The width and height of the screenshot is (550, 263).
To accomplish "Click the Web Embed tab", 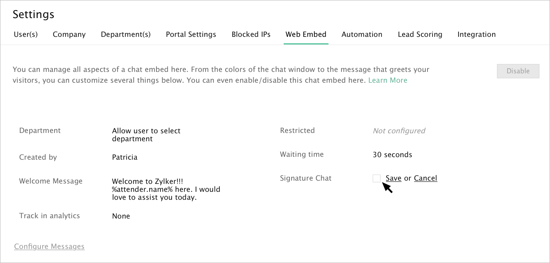I will click(x=306, y=35).
